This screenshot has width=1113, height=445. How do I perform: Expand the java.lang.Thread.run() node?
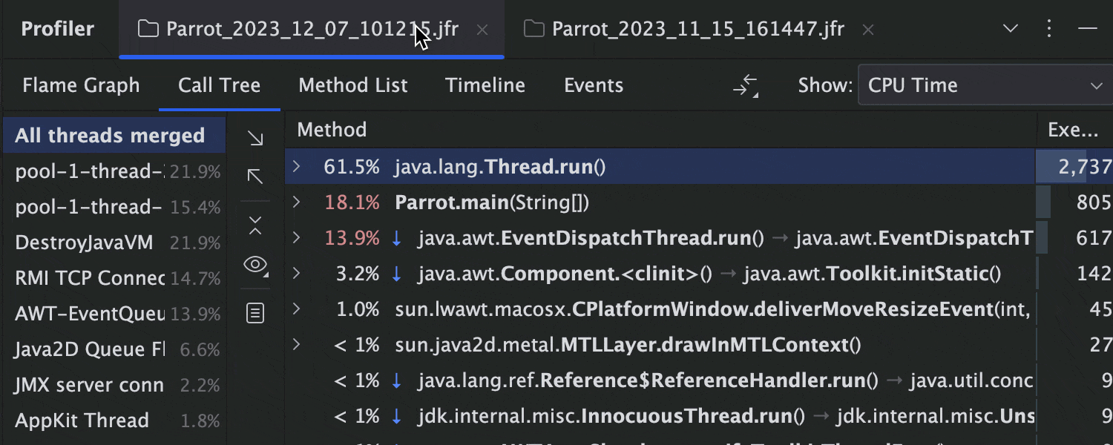297,166
